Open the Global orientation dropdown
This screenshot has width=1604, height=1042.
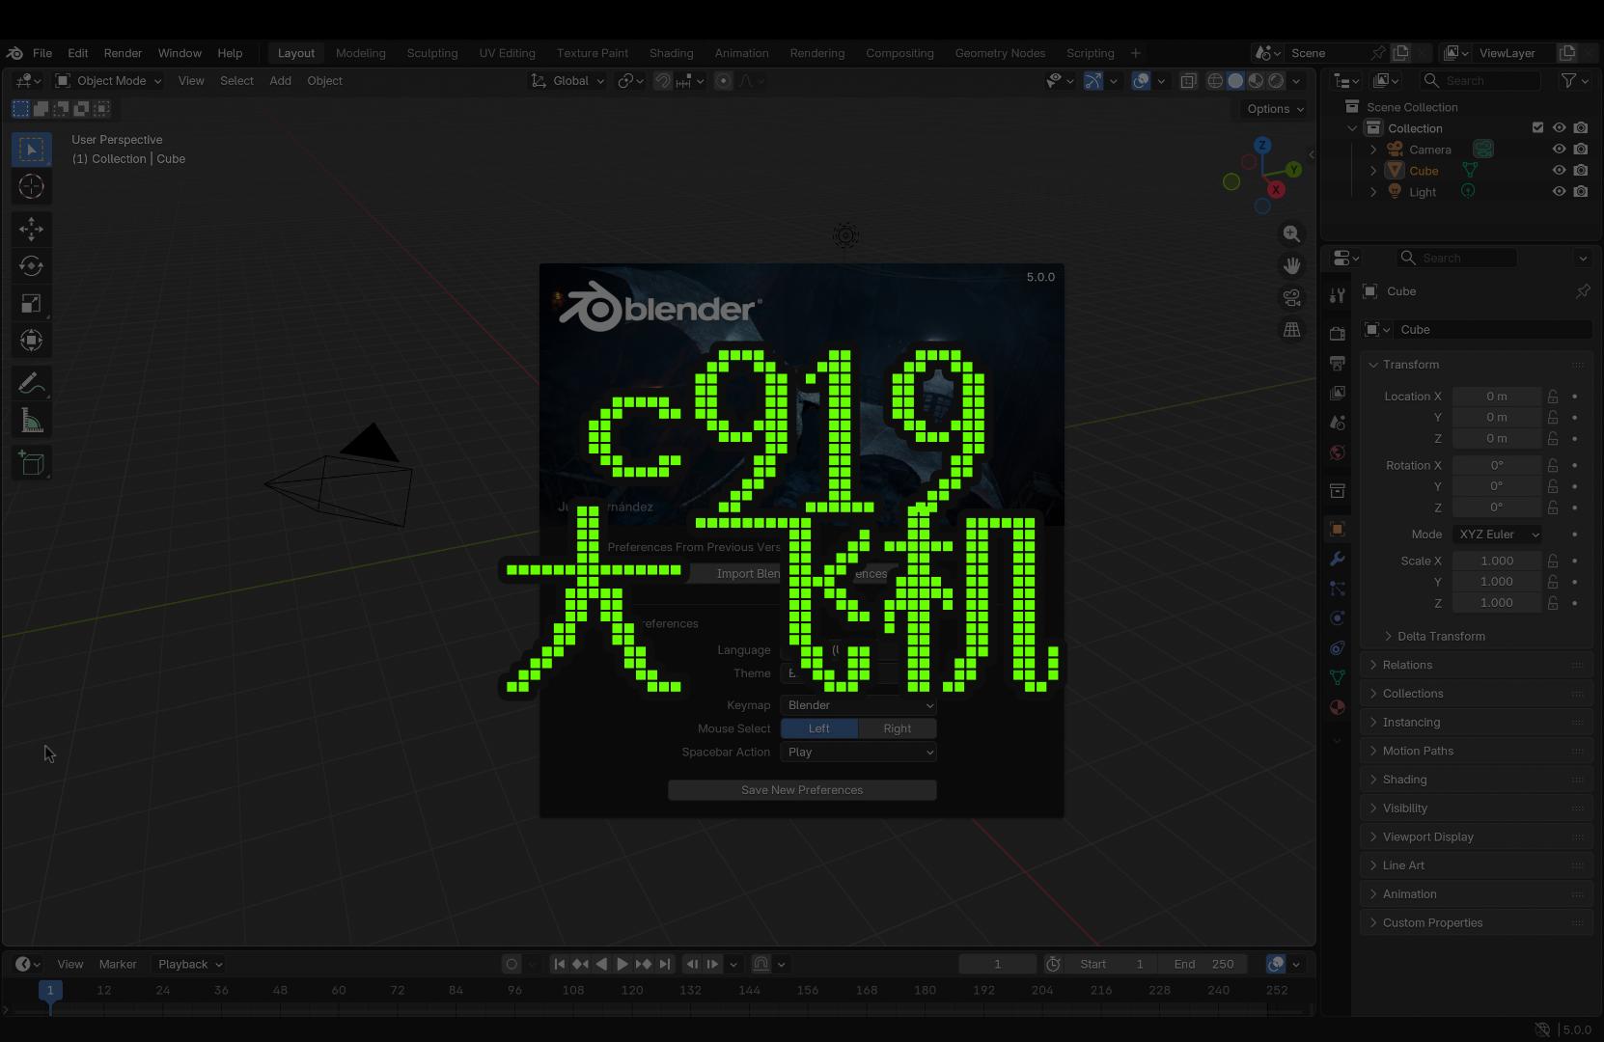[567, 81]
